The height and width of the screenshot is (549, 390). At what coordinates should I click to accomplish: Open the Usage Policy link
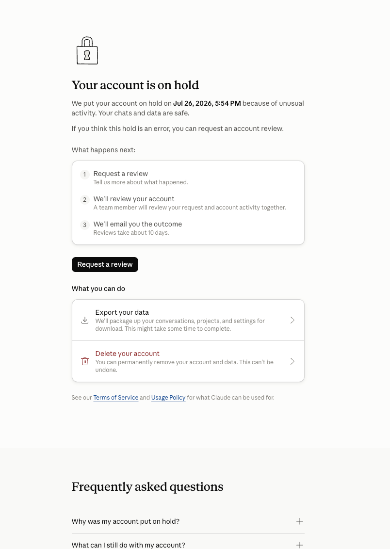(168, 397)
